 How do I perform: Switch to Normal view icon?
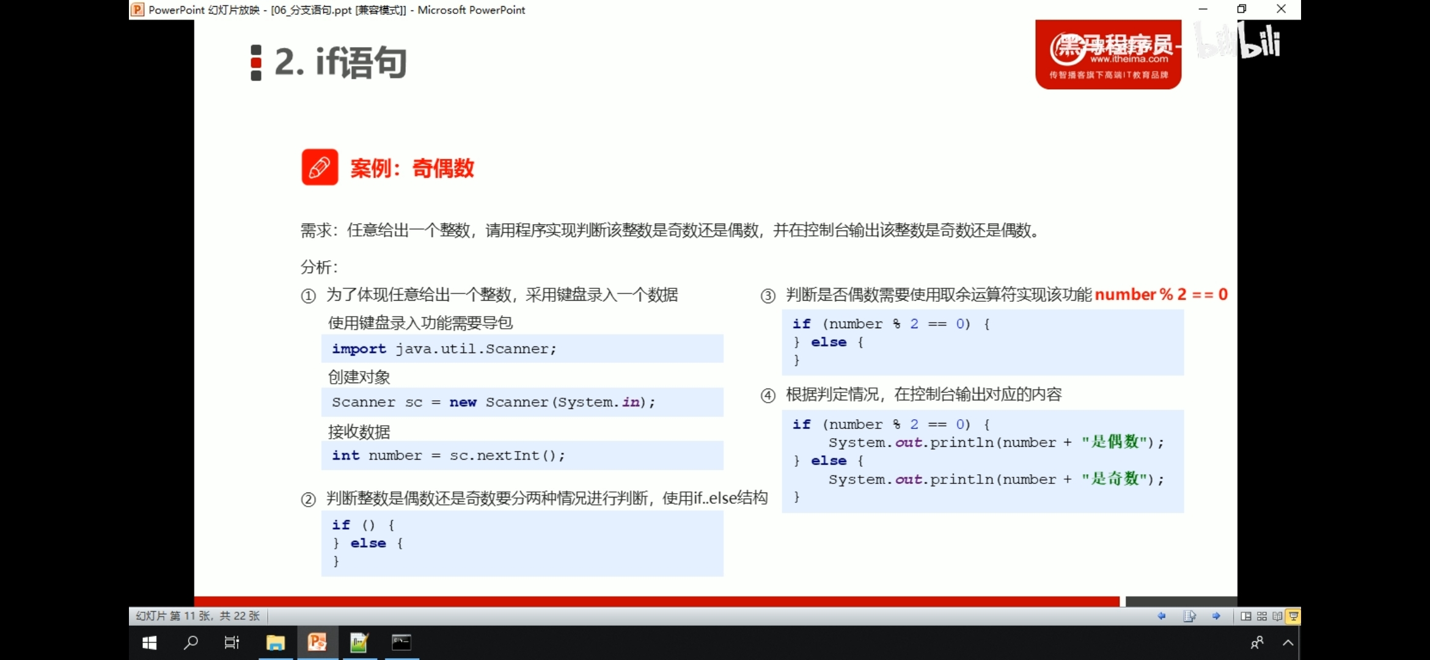[1245, 616]
